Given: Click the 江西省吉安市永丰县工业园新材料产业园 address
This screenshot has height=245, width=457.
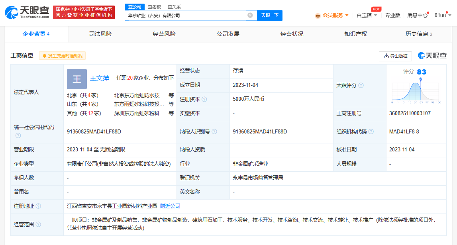Looking at the screenshot, I should tap(112, 206).
